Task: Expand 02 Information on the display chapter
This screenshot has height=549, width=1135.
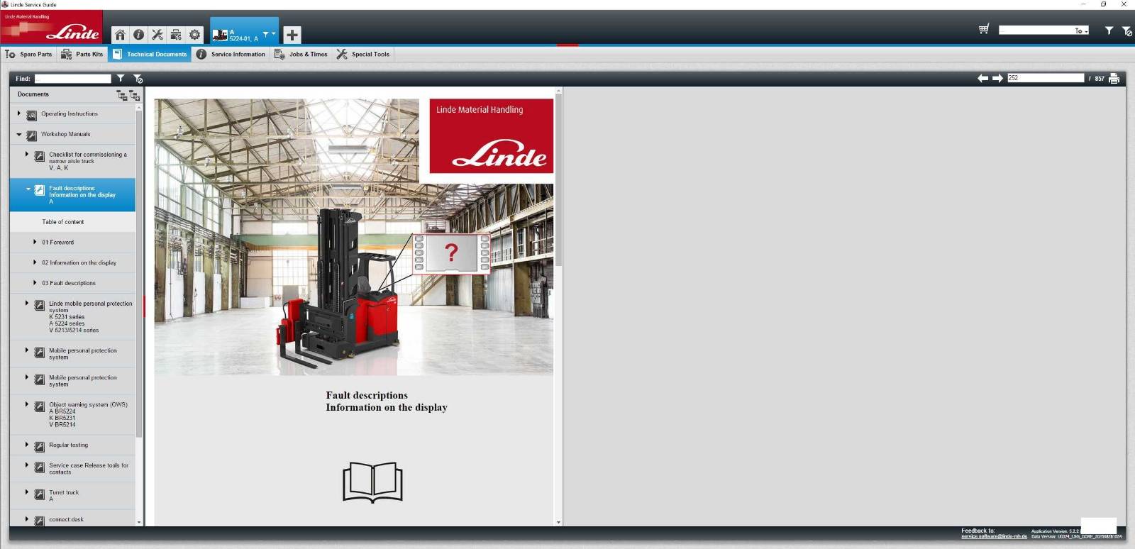Action: (35, 262)
